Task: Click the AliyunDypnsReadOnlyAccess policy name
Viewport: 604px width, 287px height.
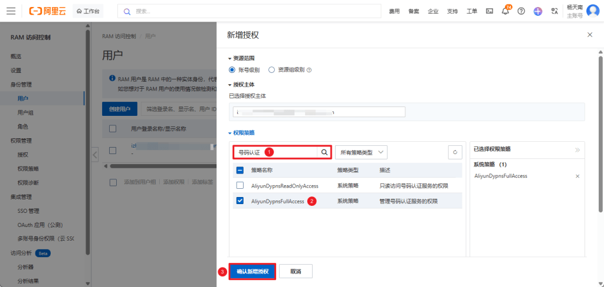Action: (x=285, y=186)
